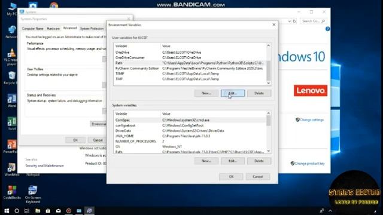Click New under User variables
383x215 pixels.
click(206, 93)
